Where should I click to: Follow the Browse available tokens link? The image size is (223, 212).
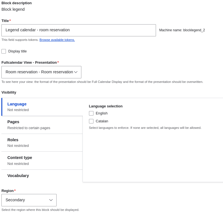(x=57, y=40)
